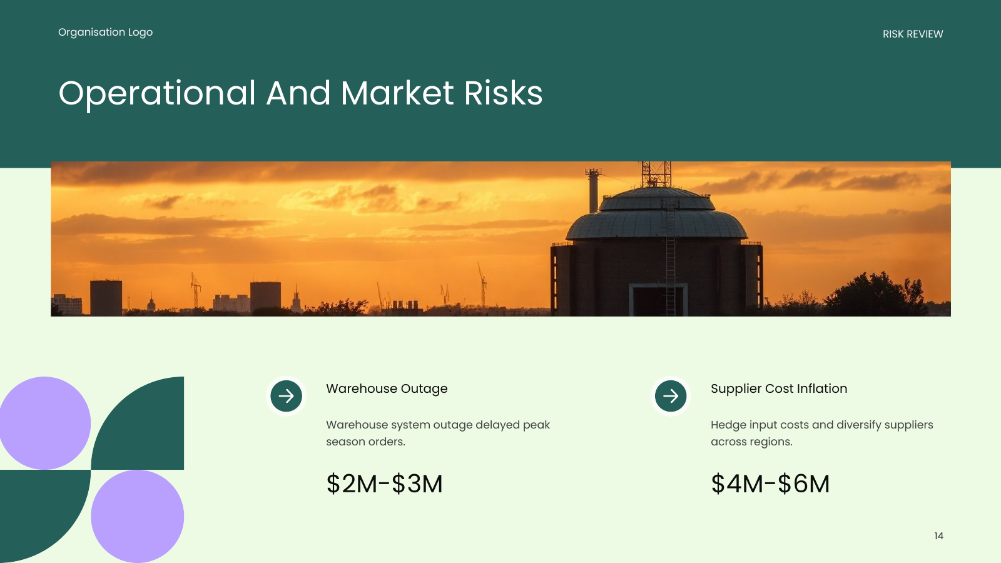Click the hedge input costs description text
The width and height of the screenshot is (1001, 563).
pyautogui.click(x=821, y=433)
